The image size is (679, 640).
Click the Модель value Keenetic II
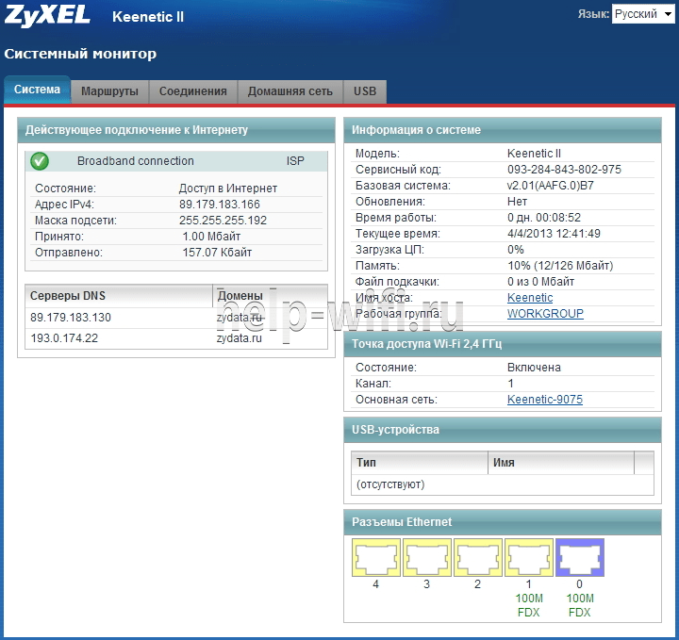(x=534, y=154)
